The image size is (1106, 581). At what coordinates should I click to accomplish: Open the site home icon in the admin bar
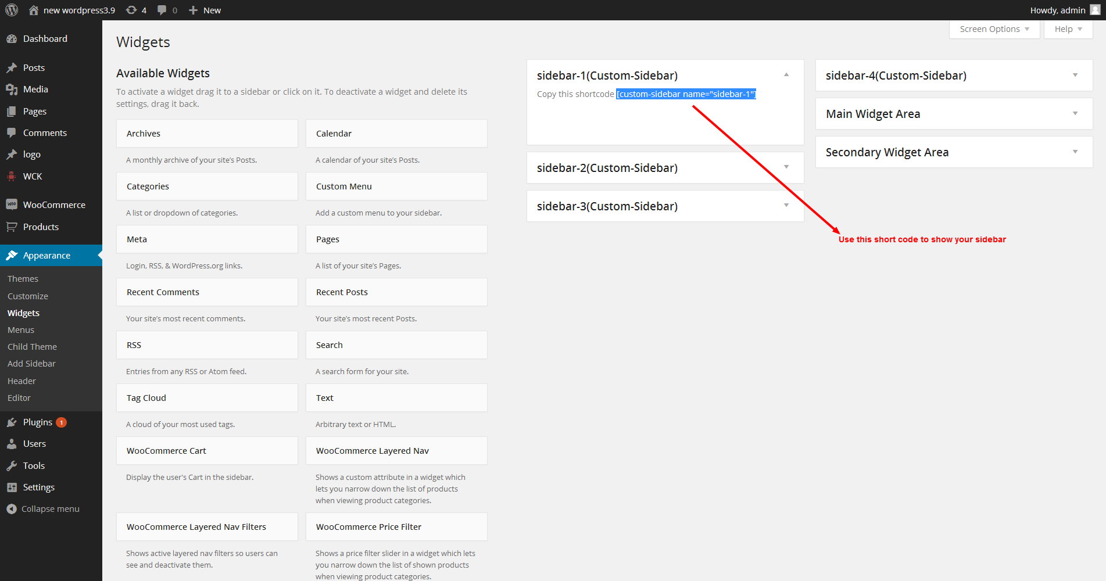click(34, 10)
